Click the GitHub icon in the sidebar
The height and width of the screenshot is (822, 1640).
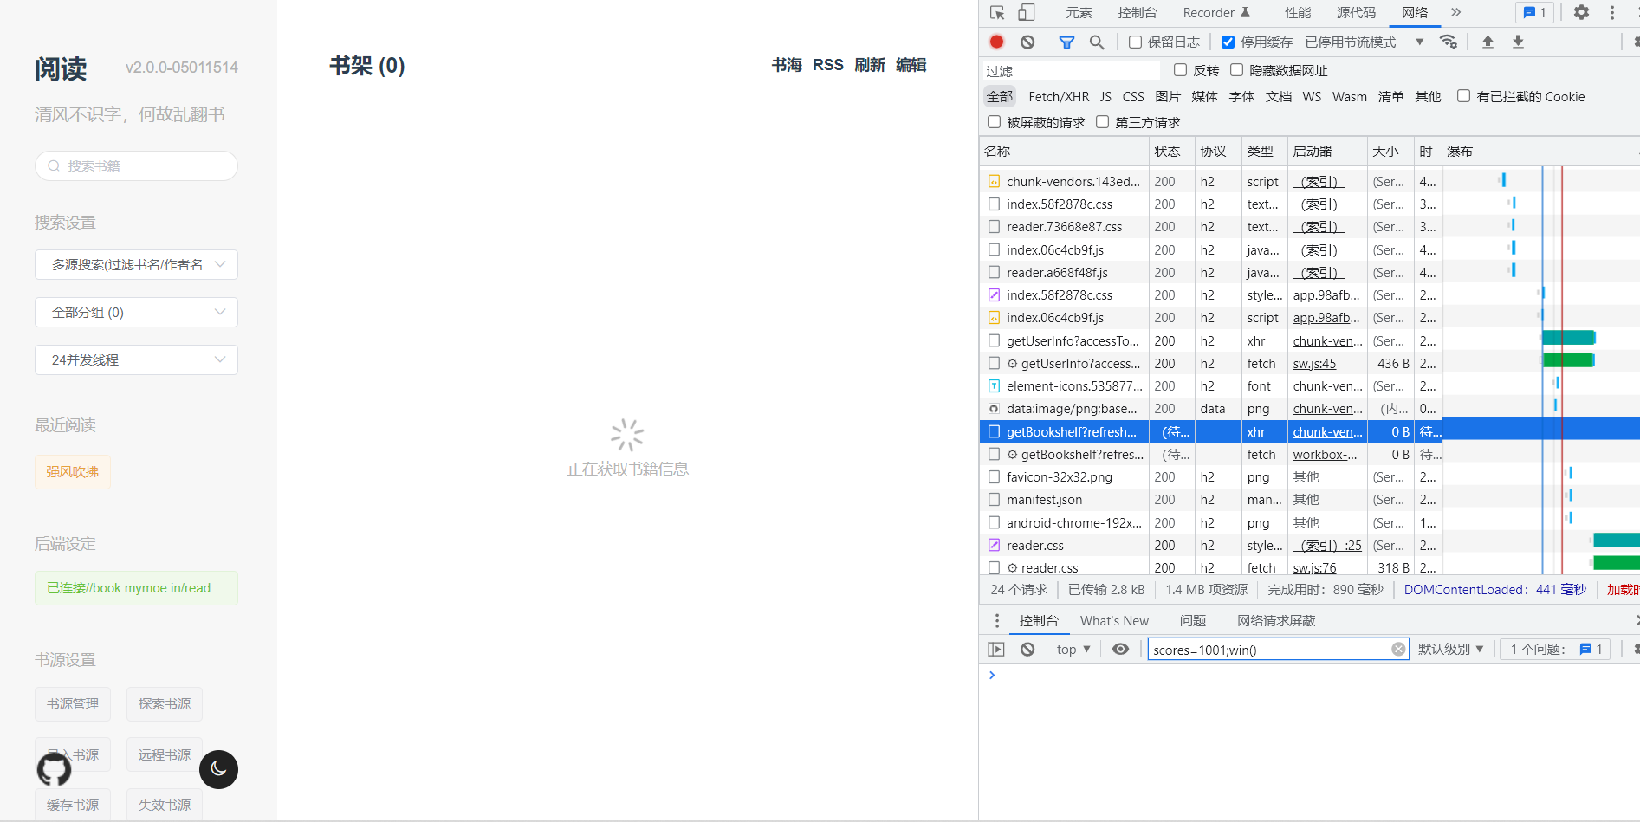click(x=54, y=769)
